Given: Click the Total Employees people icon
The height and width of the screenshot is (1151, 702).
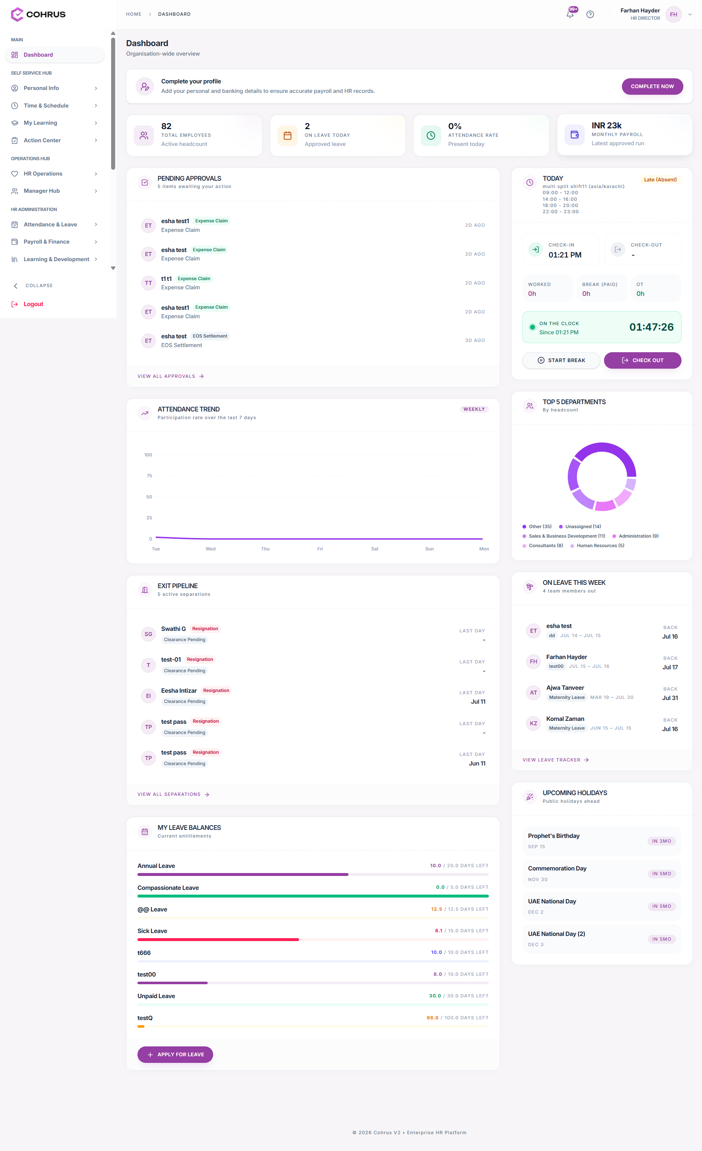Looking at the screenshot, I should 144,135.
